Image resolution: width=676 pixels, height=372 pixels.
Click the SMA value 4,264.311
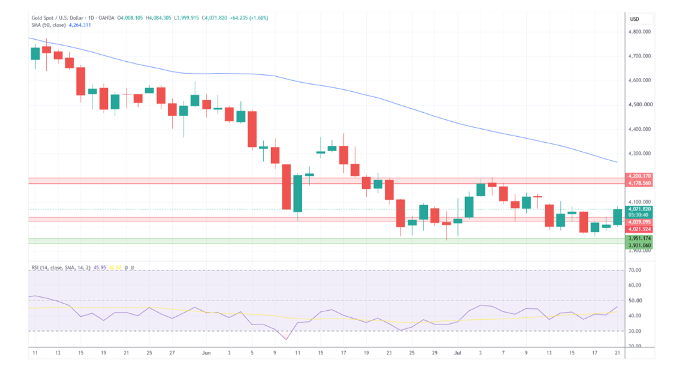pyautogui.click(x=79, y=25)
